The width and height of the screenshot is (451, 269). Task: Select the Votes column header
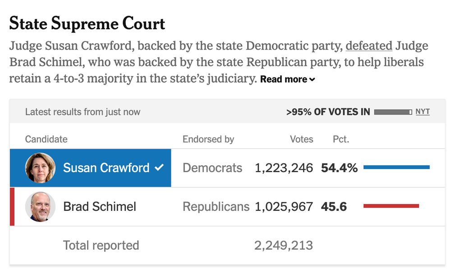pos(301,139)
